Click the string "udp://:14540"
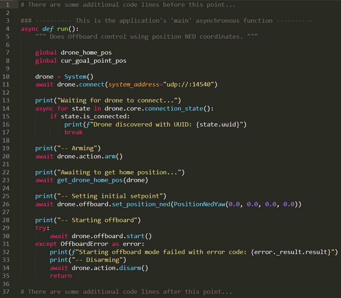Image resolution: width=341 pixels, height=298 pixels. tap(188, 84)
